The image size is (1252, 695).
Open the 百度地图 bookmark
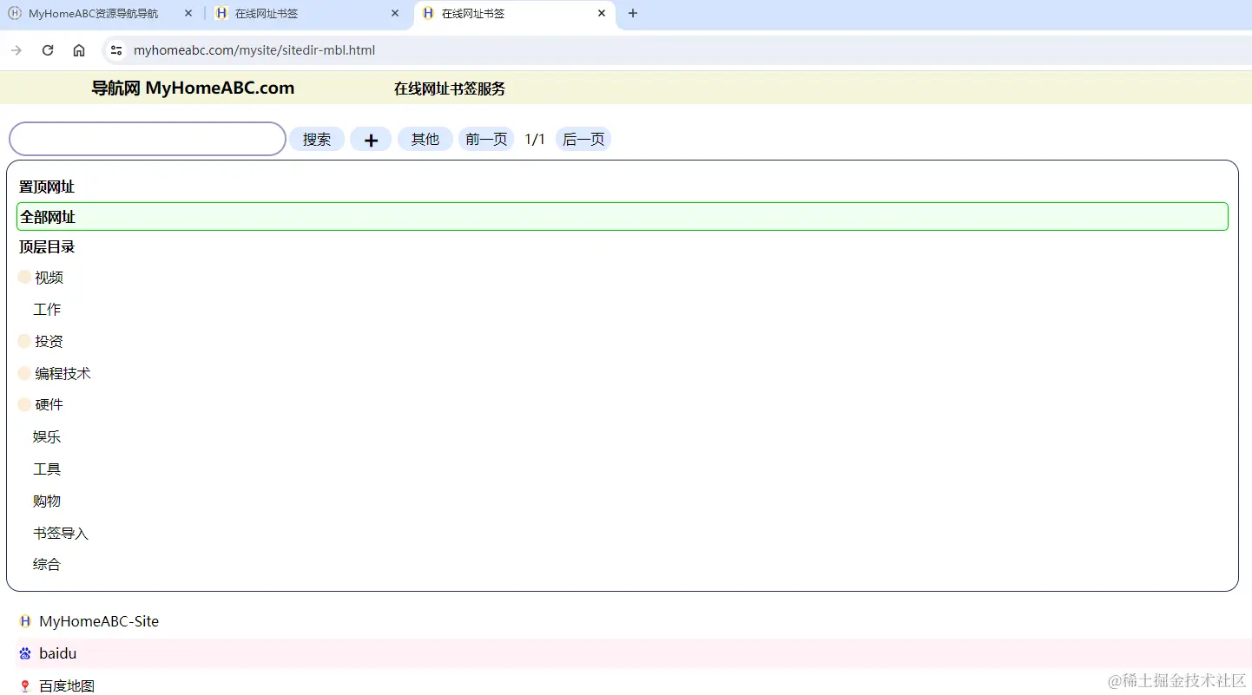[67, 685]
